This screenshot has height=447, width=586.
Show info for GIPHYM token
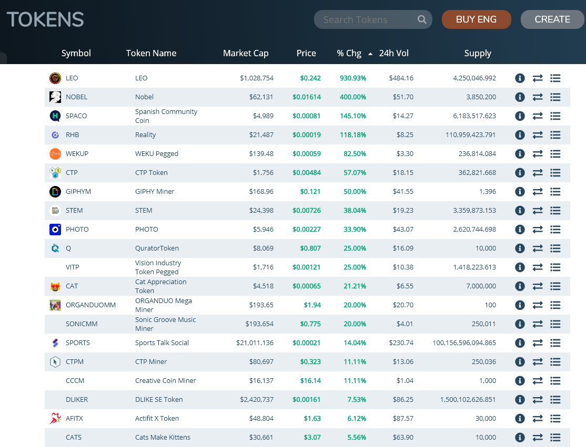(520, 192)
